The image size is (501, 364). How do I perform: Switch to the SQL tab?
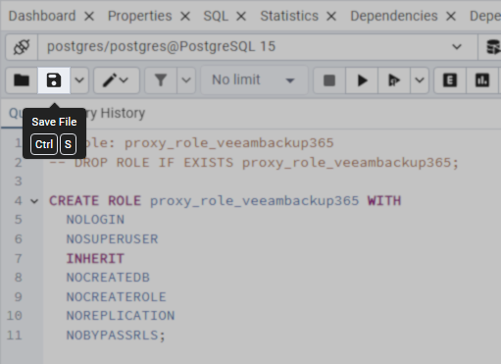[216, 16]
